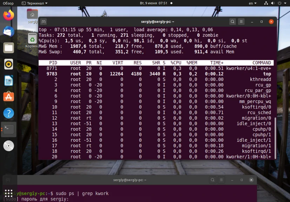The height and width of the screenshot is (202, 290).
Task: Click the %MEM column header
Action: click(192, 63)
